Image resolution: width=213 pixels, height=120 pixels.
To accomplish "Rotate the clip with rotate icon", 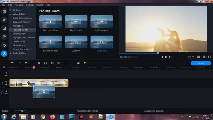I will point(46,63).
